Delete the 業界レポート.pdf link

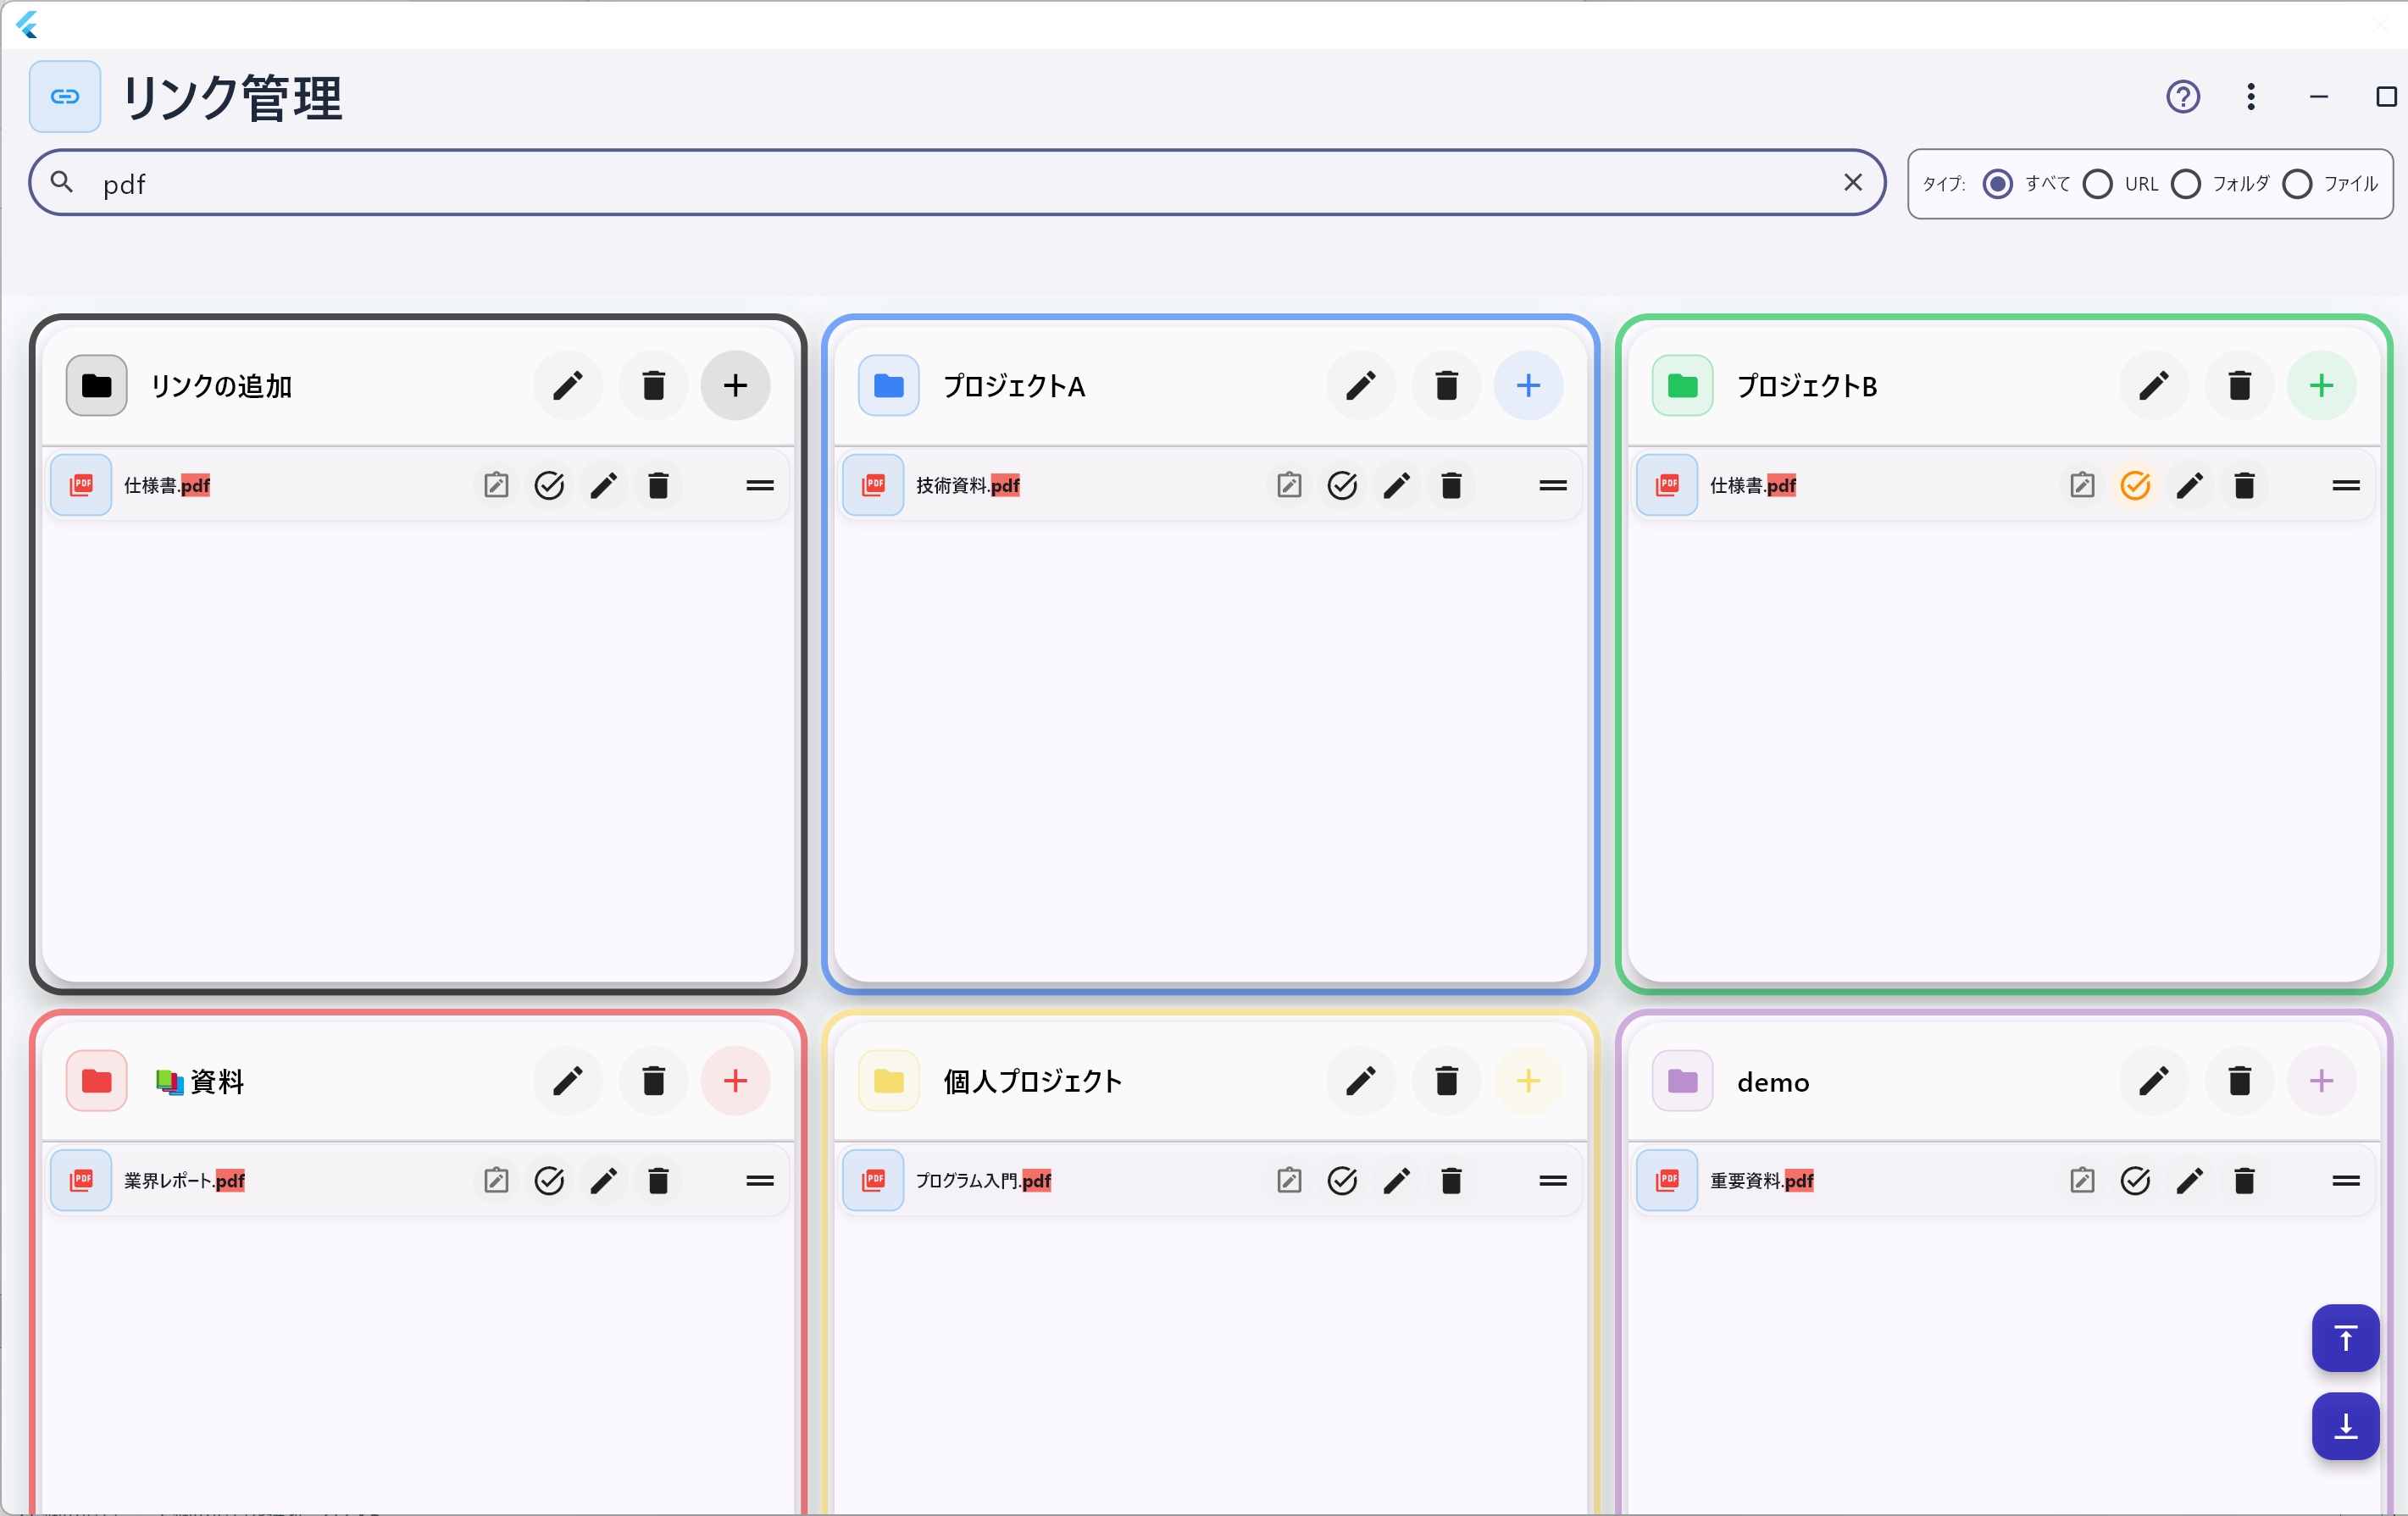658,1181
